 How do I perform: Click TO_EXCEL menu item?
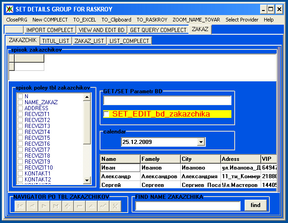[x=84, y=20]
